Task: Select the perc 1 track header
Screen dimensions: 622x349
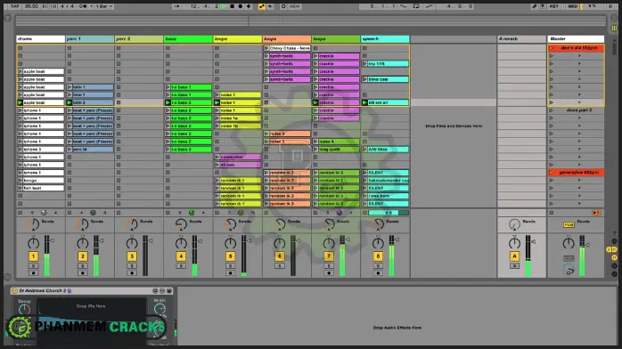Action: pyautogui.click(x=90, y=39)
